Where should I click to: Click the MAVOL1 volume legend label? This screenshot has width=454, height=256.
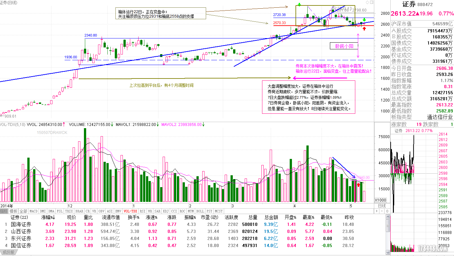point(138,124)
